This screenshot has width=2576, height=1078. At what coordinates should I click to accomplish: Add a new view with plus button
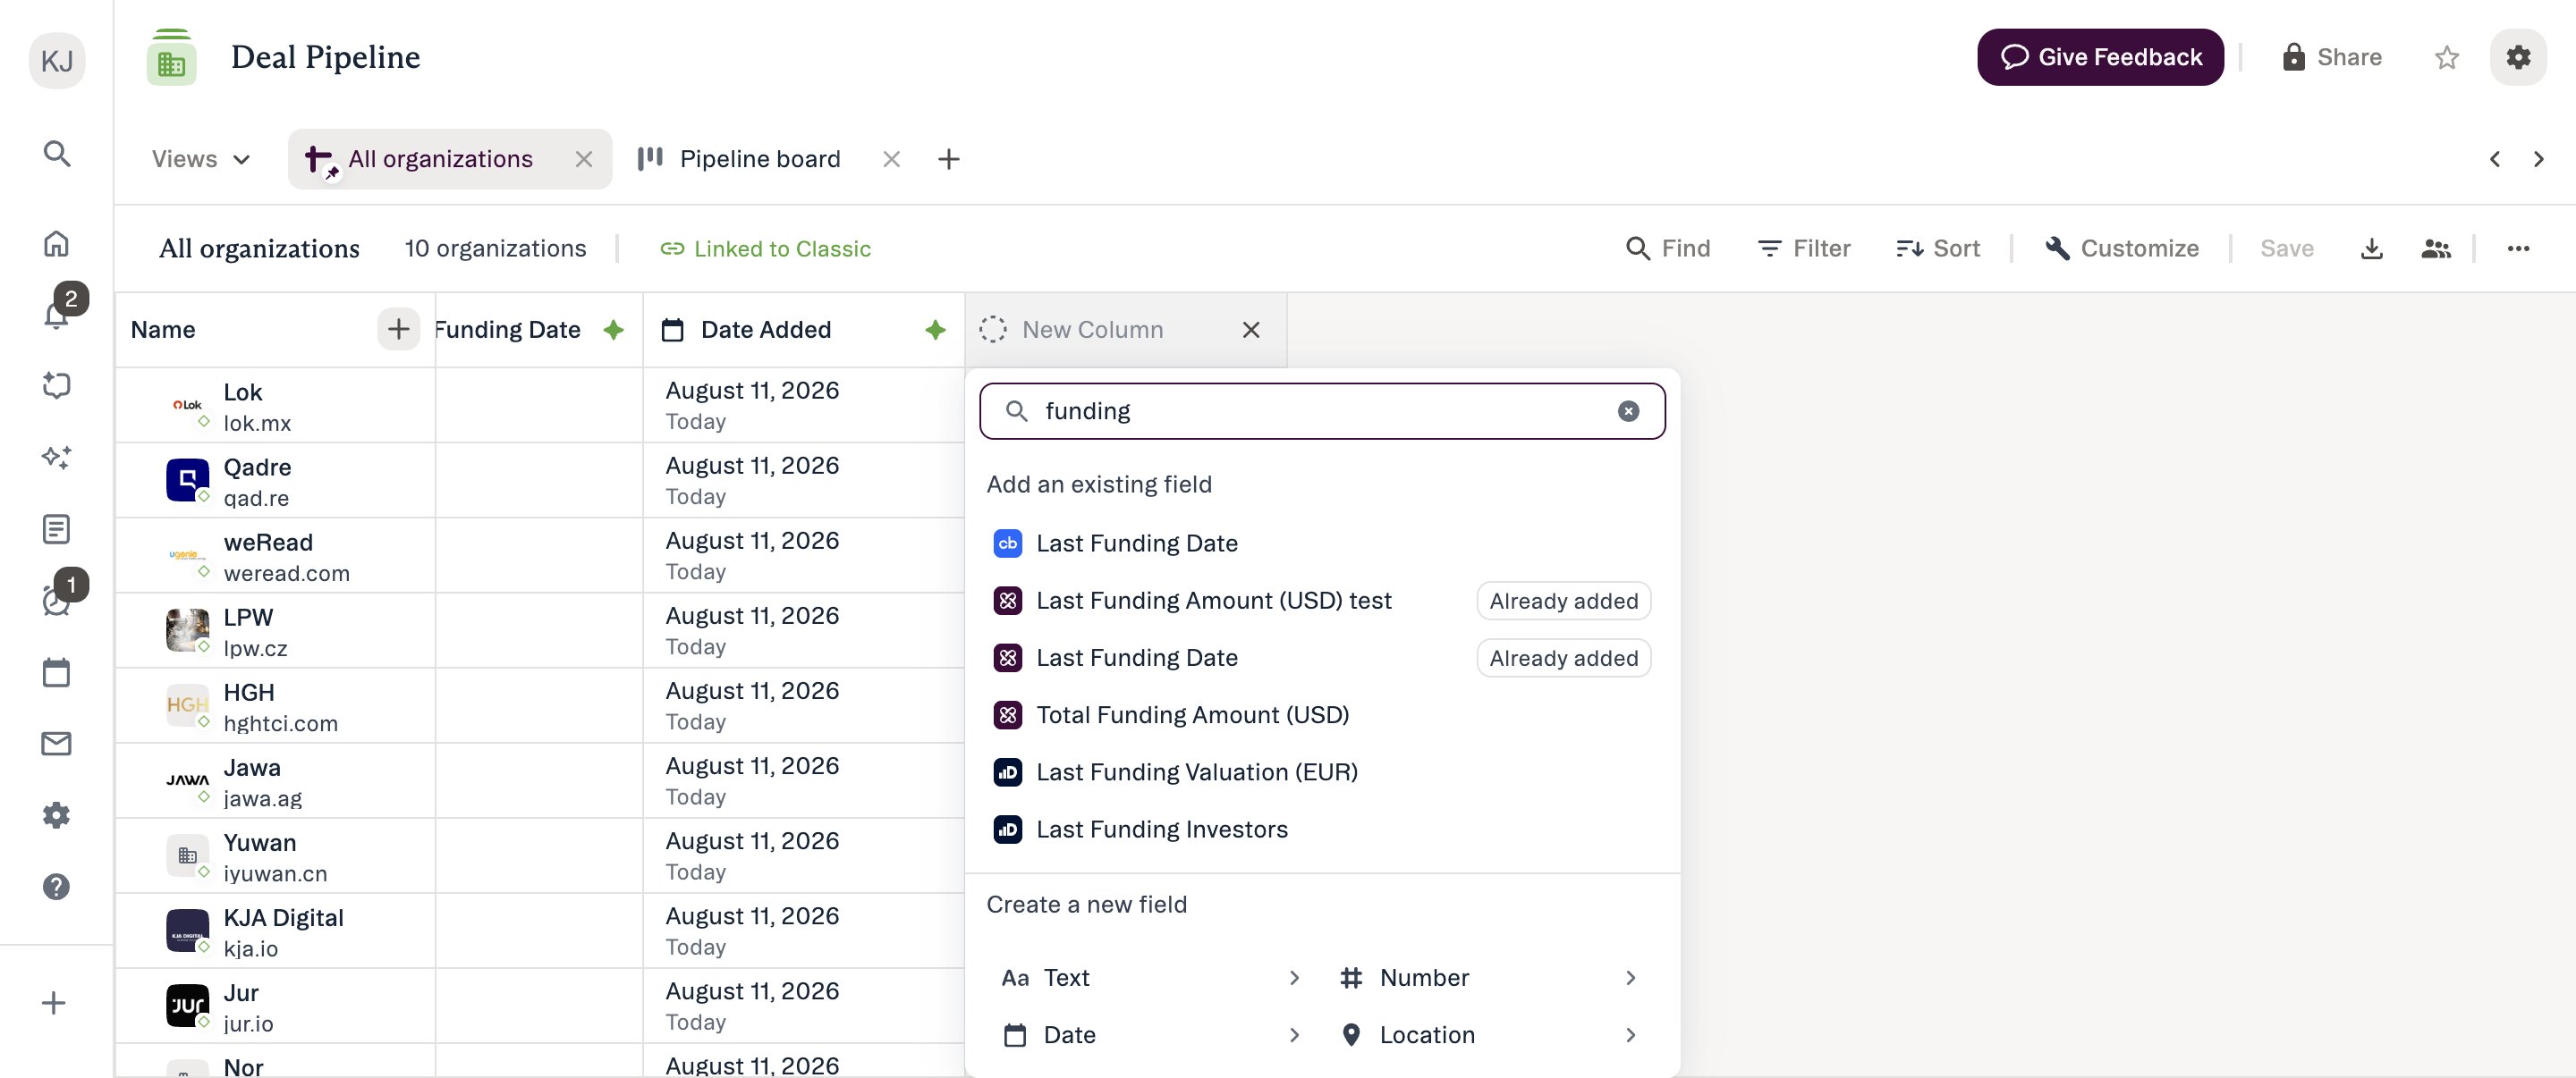click(948, 159)
